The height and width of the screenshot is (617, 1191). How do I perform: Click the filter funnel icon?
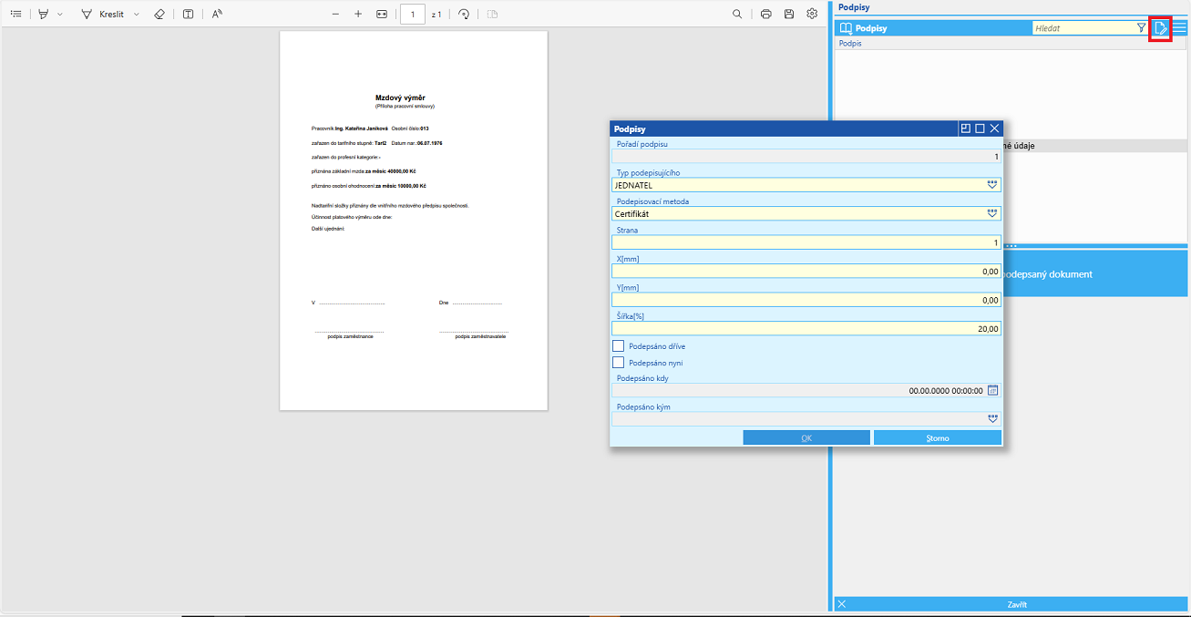(1142, 28)
